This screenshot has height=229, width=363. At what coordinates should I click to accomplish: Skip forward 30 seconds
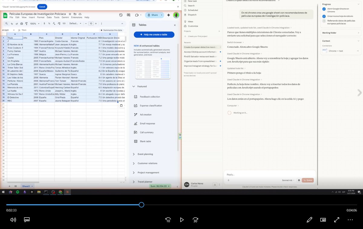point(195,220)
